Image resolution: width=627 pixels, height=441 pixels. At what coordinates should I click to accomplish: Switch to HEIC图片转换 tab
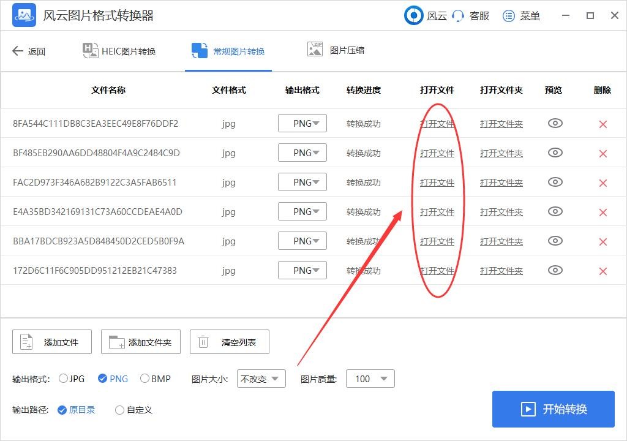pyautogui.click(x=119, y=51)
